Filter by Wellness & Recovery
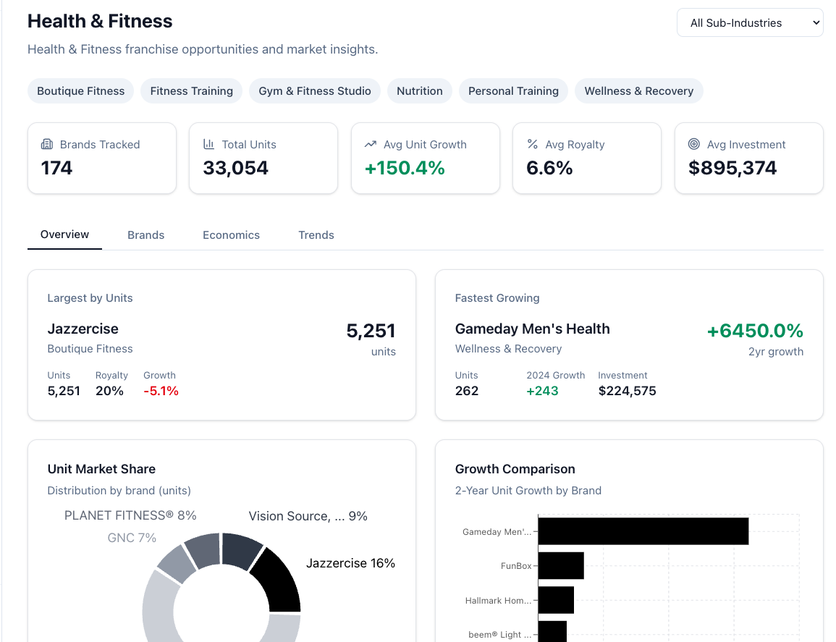Viewport: 836px width, 642px height. pyautogui.click(x=638, y=91)
